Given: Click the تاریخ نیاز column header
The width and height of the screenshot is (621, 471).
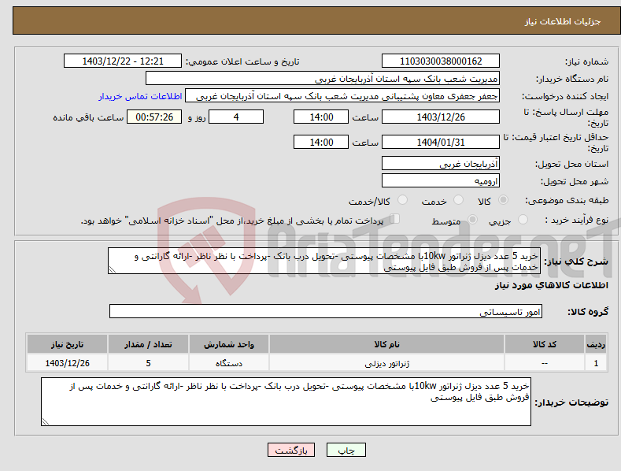Looking at the screenshot, I should tap(68, 344).
